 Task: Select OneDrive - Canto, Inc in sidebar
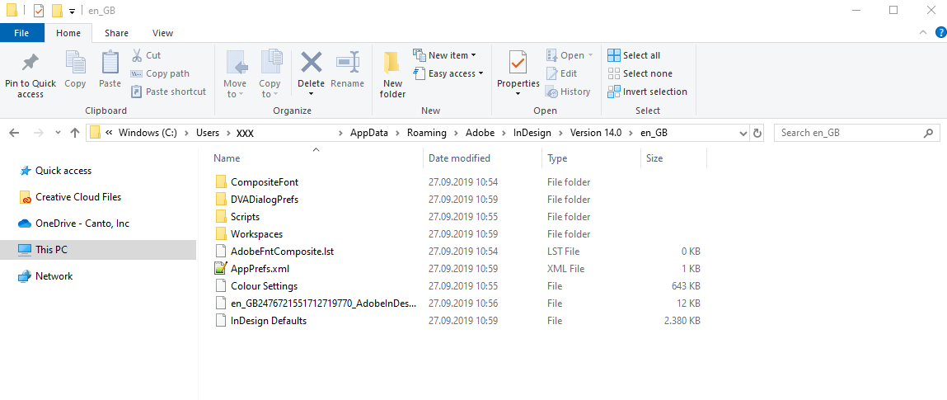(82, 223)
